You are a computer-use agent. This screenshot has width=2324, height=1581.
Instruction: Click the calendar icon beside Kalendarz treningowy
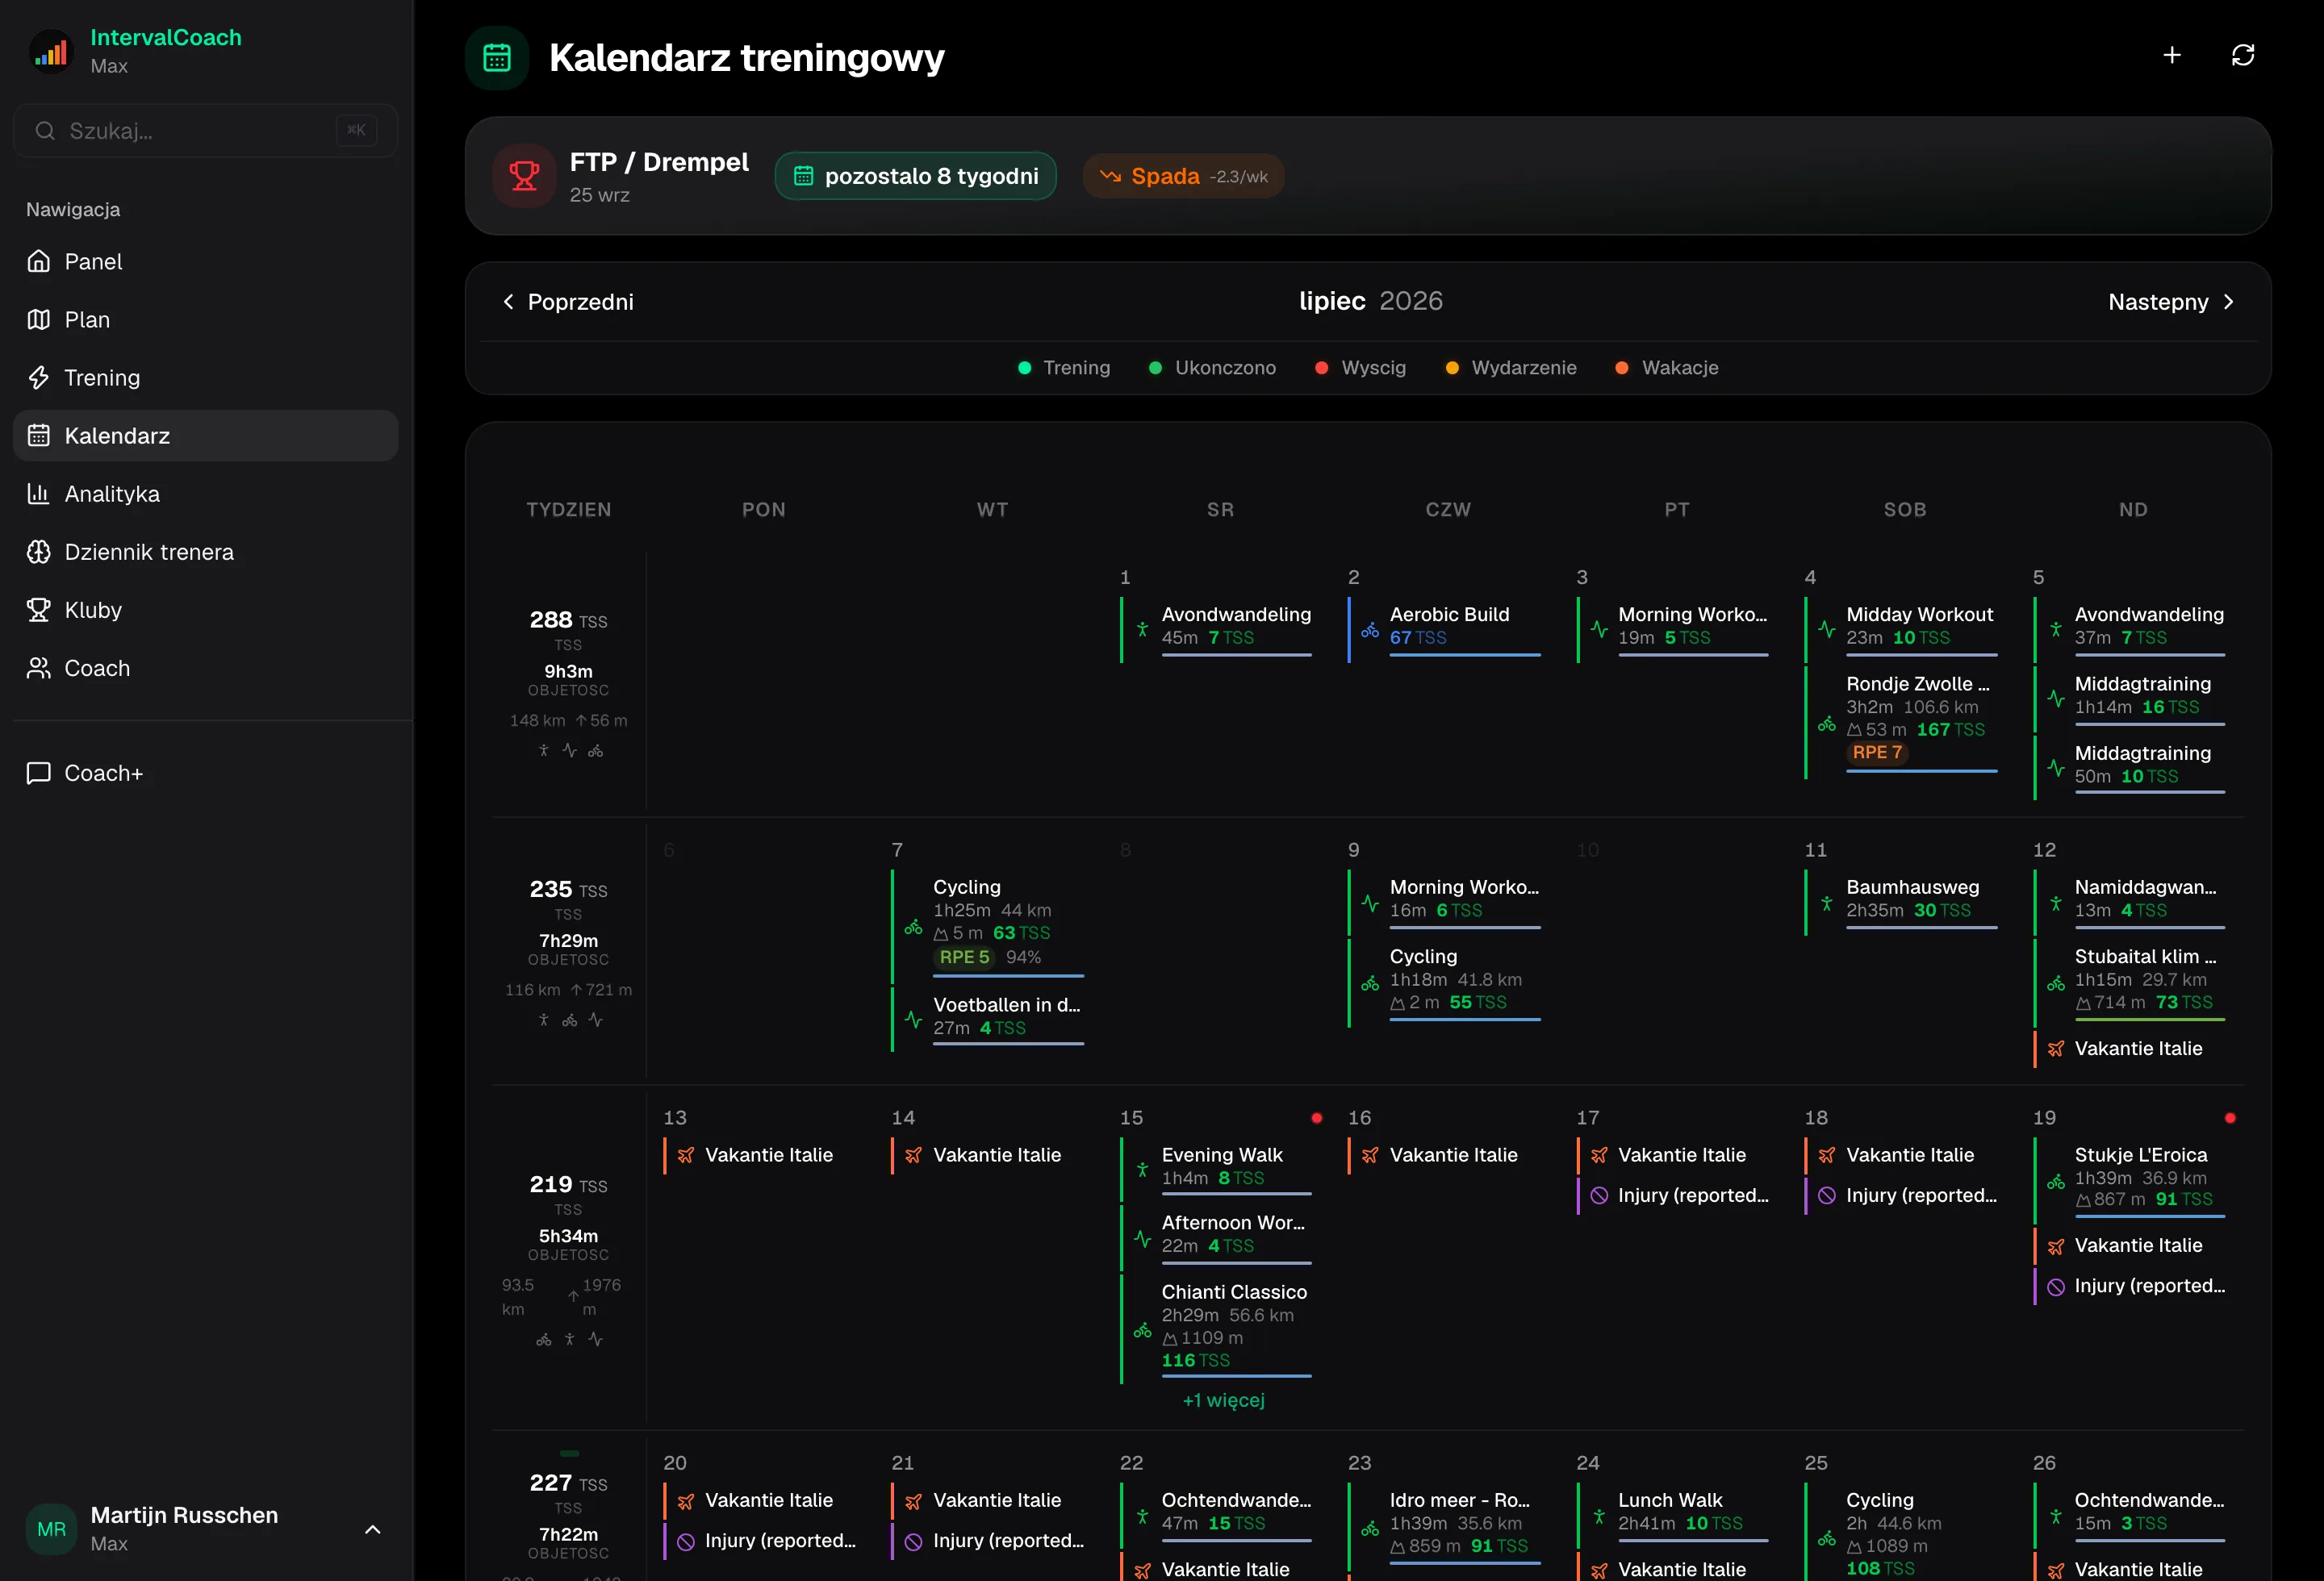pos(497,58)
